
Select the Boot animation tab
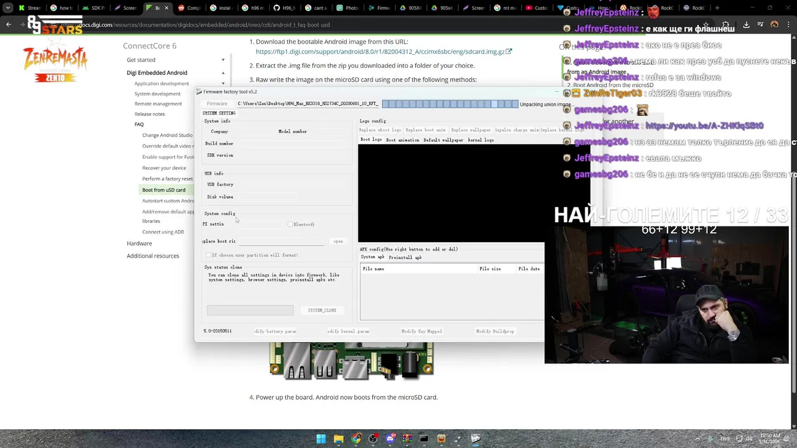click(403, 140)
